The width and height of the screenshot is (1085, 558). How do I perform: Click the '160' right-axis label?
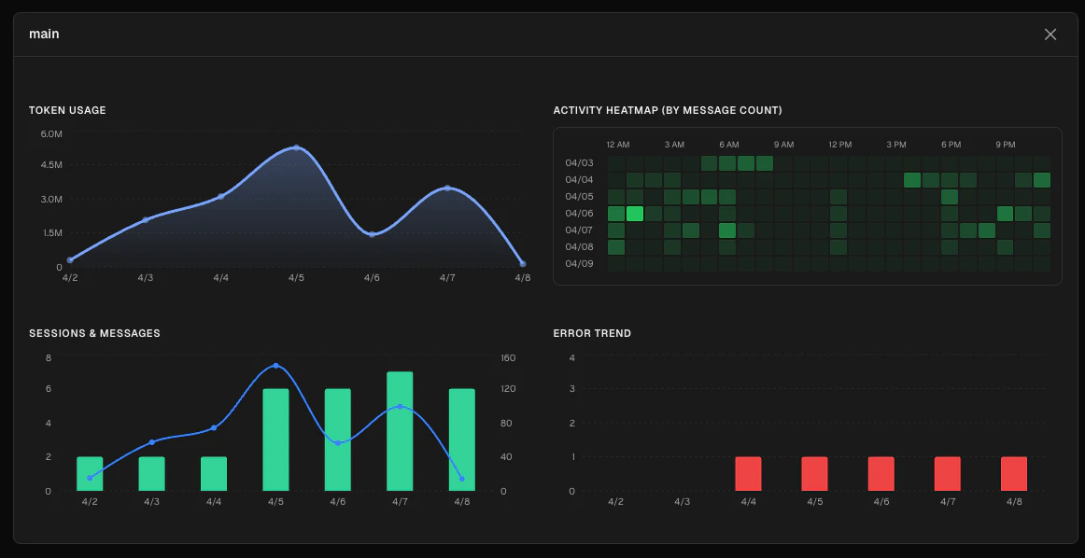coord(508,357)
